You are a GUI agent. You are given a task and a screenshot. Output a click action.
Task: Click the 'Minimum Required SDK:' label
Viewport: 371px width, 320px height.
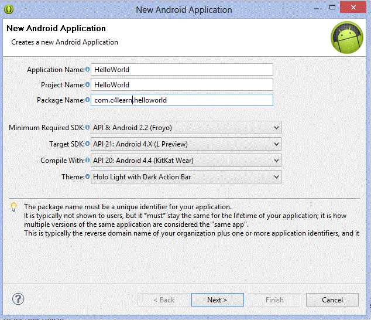coord(47,128)
